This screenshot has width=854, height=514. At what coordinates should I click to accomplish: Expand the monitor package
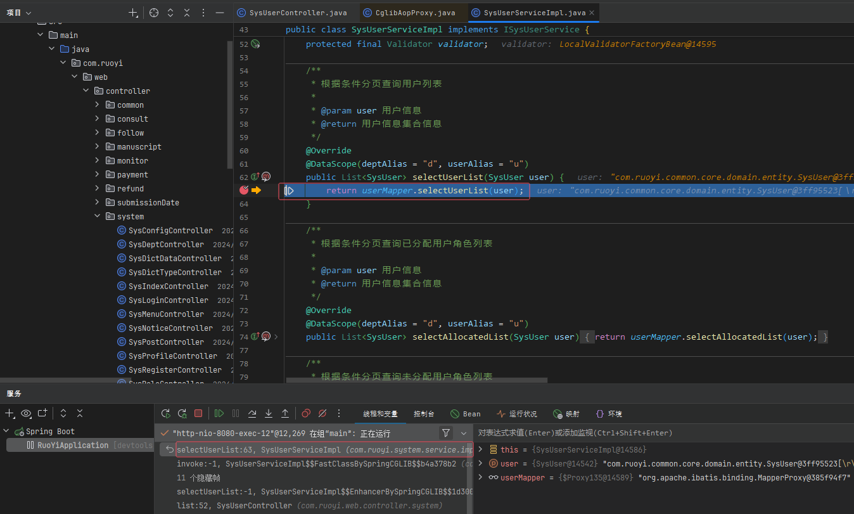click(x=98, y=160)
